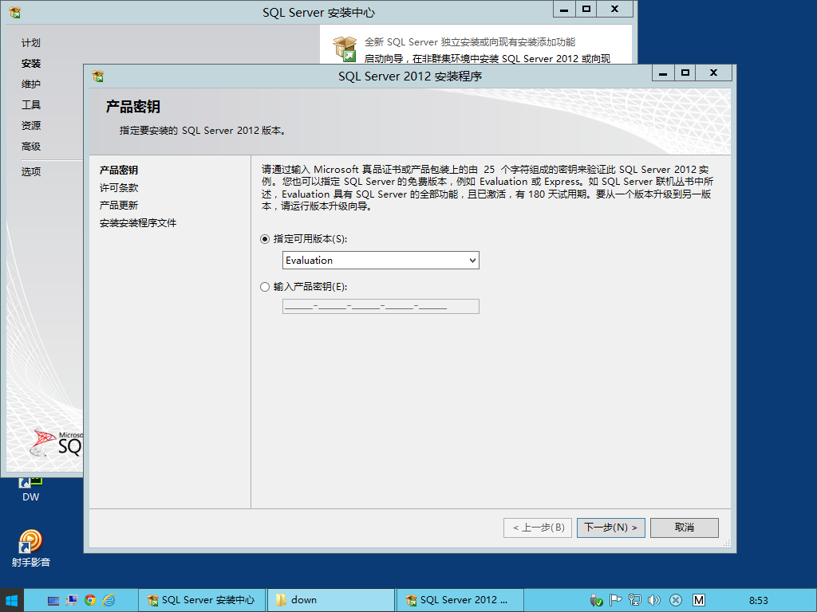
Task: Maximize the SQL Server 安装中心 window
Action: (586, 10)
